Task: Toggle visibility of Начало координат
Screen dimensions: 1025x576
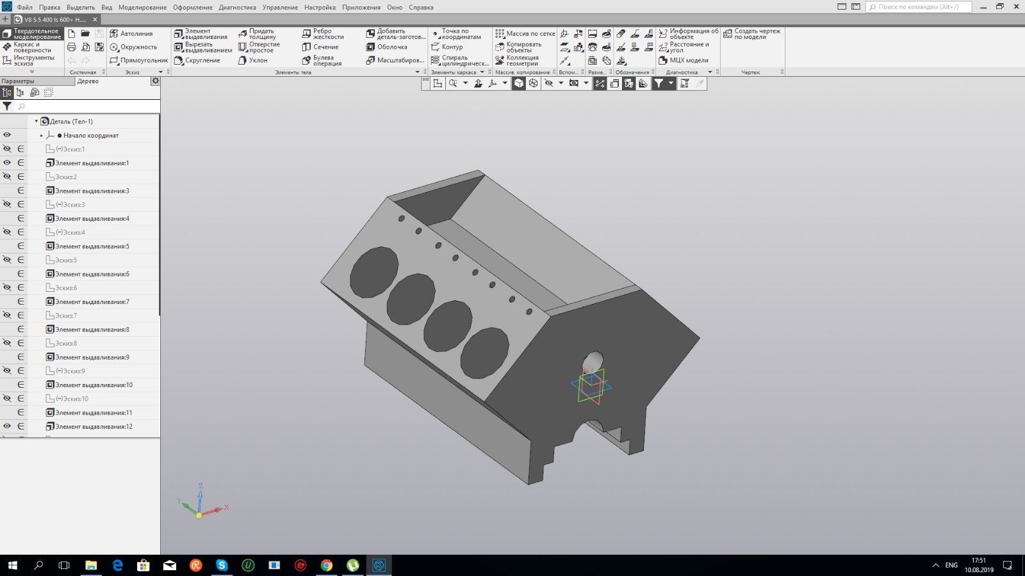Action: click(7, 135)
